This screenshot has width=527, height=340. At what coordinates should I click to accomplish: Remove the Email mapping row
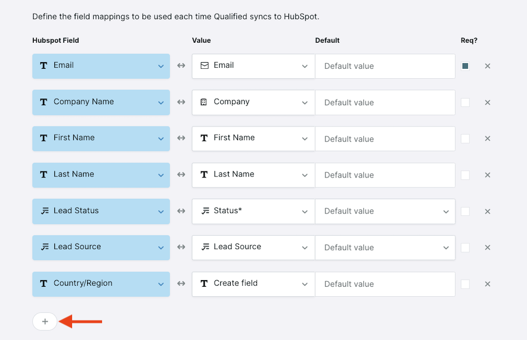[488, 66]
